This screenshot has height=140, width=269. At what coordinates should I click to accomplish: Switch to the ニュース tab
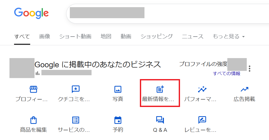193,36
